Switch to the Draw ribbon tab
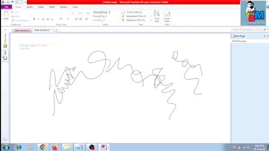 coord(52,7)
